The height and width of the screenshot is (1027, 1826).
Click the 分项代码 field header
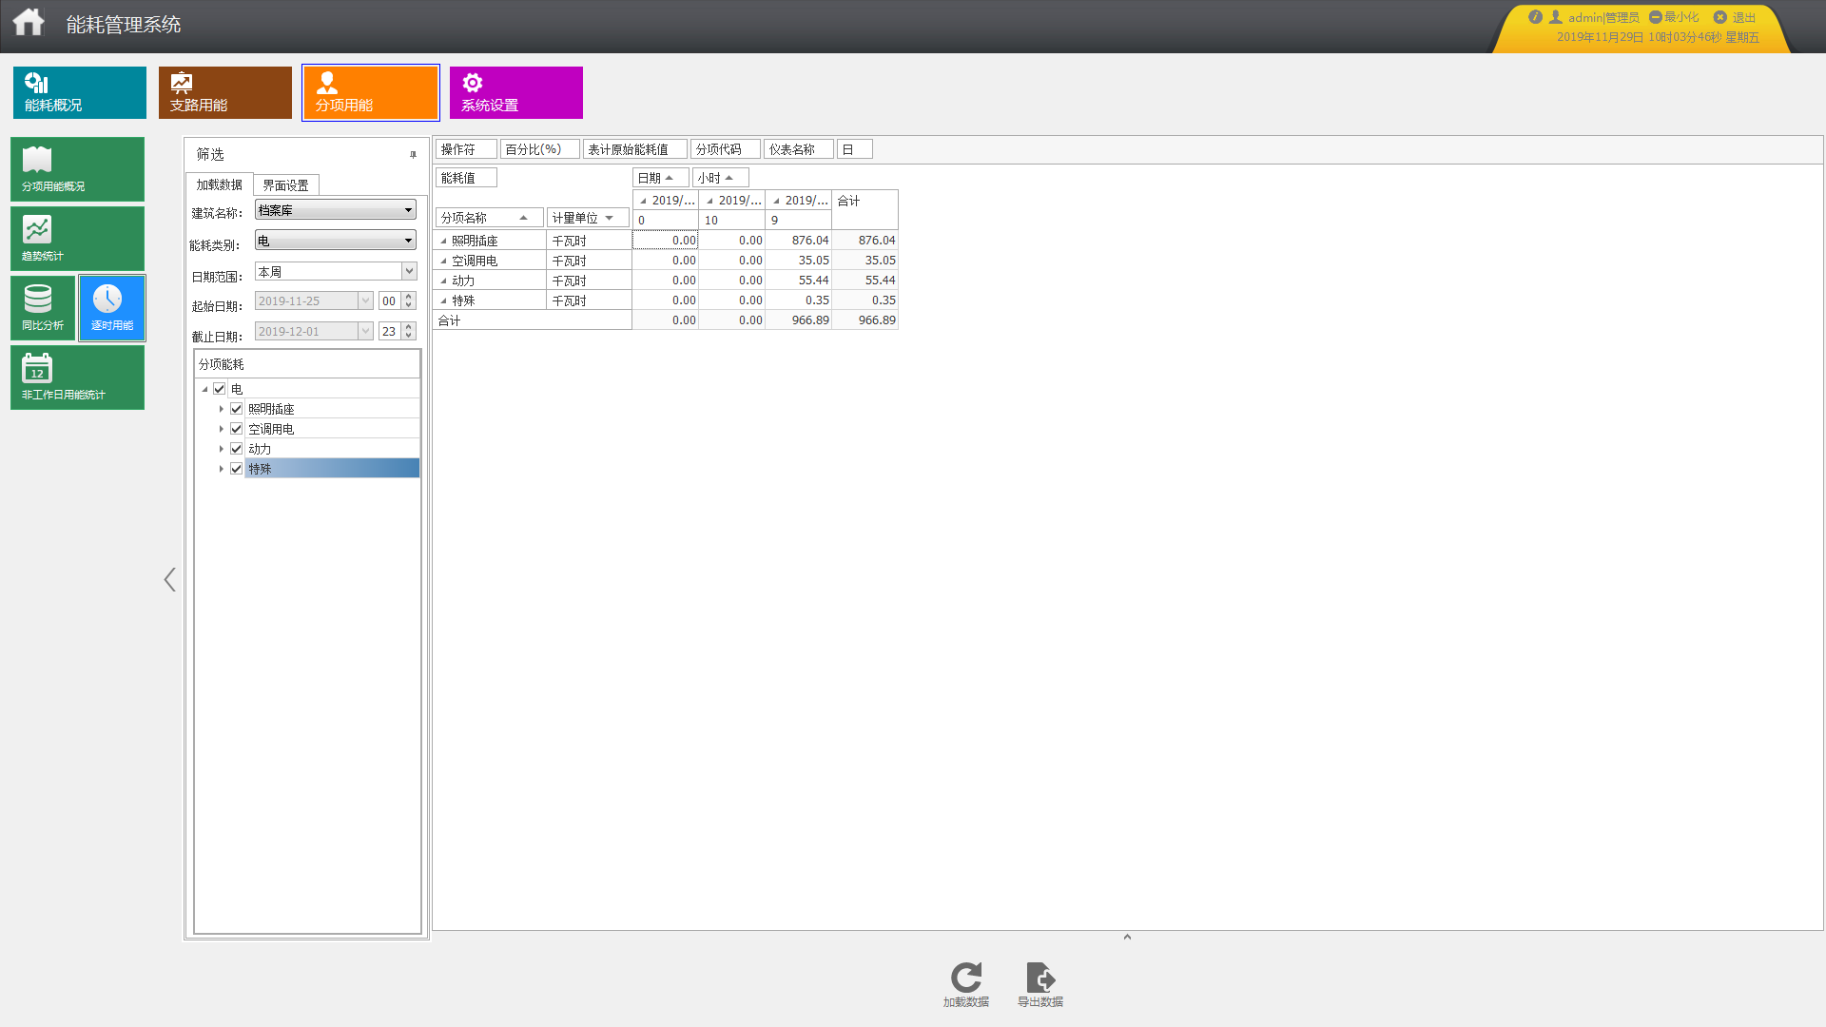coord(726,149)
